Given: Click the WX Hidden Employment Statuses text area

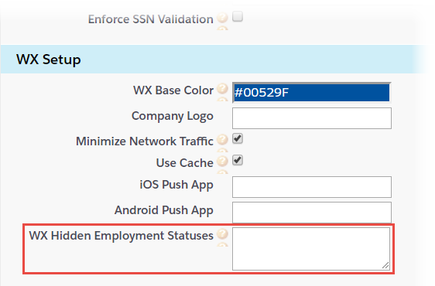Looking at the screenshot, I should point(311,249).
